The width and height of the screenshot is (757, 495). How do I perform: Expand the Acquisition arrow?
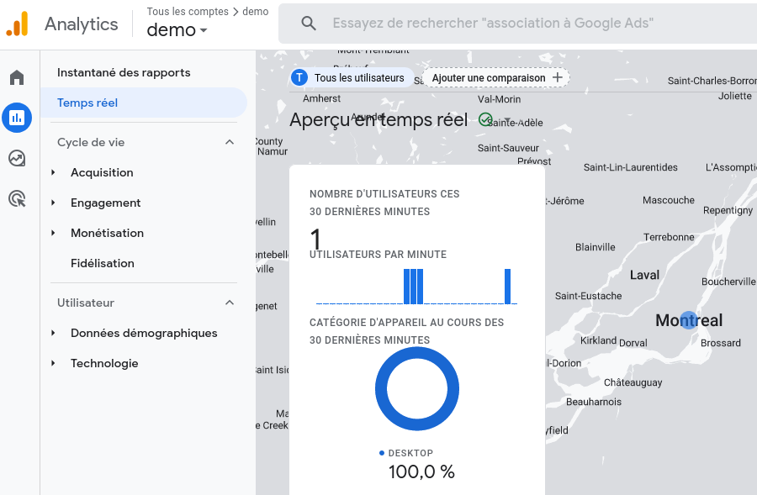pyautogui.click(x=53, y=172)
